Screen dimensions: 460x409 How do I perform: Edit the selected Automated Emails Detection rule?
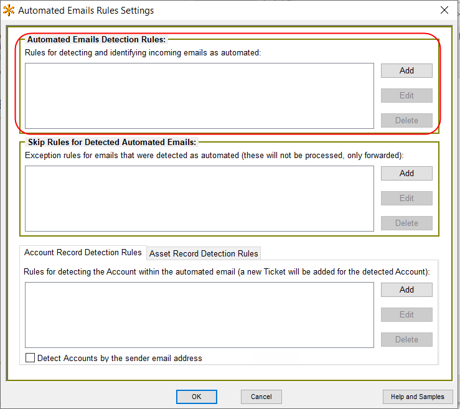click(406, 95)
